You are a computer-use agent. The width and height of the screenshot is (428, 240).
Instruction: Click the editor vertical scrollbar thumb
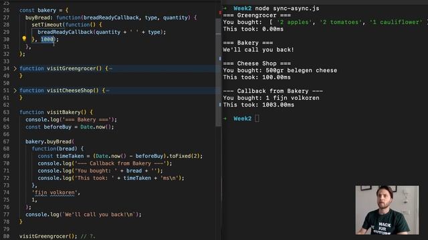tap(218, 73)
